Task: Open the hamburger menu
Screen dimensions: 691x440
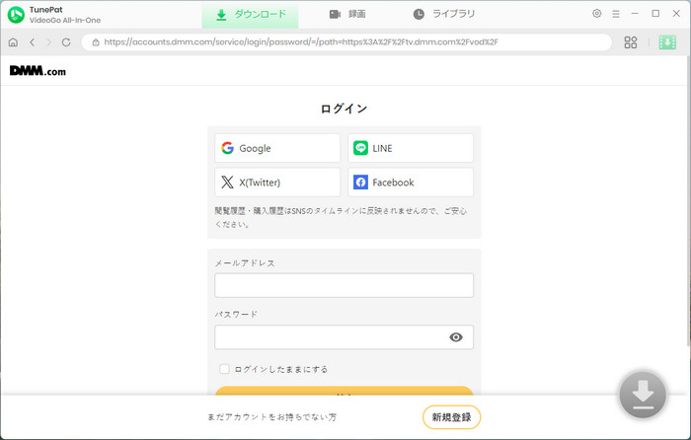Action: tap(616, 14)
